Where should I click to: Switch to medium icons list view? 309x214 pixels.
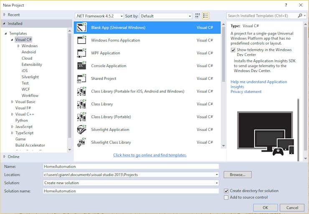click(205, 16)
